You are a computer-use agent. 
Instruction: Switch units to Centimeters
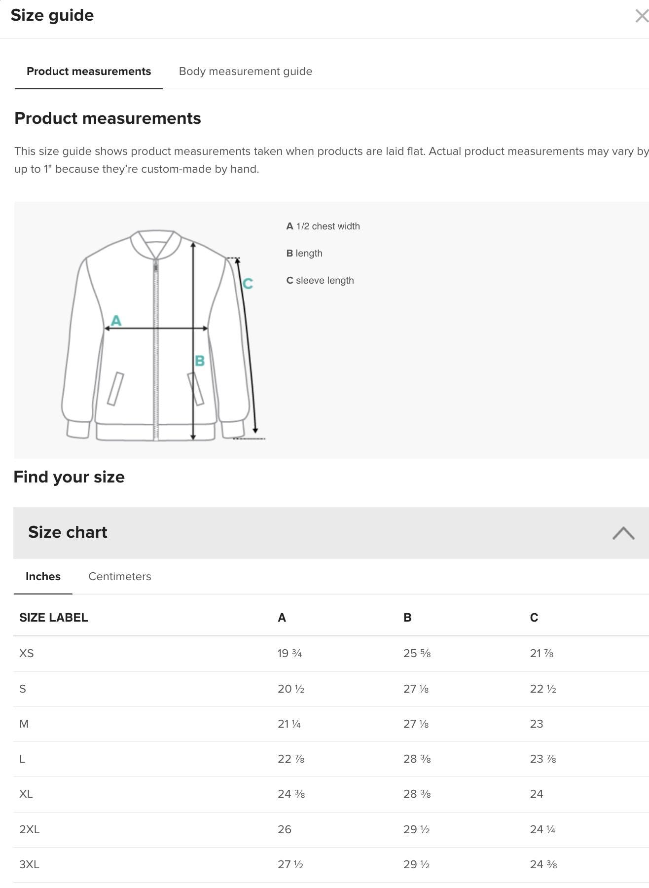119,576
